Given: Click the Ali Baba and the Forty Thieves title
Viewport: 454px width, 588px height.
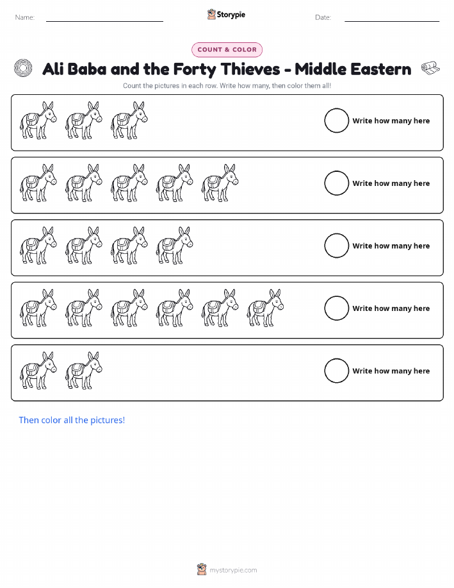Looking at the screenshot, I should click(x=227, y=69).
